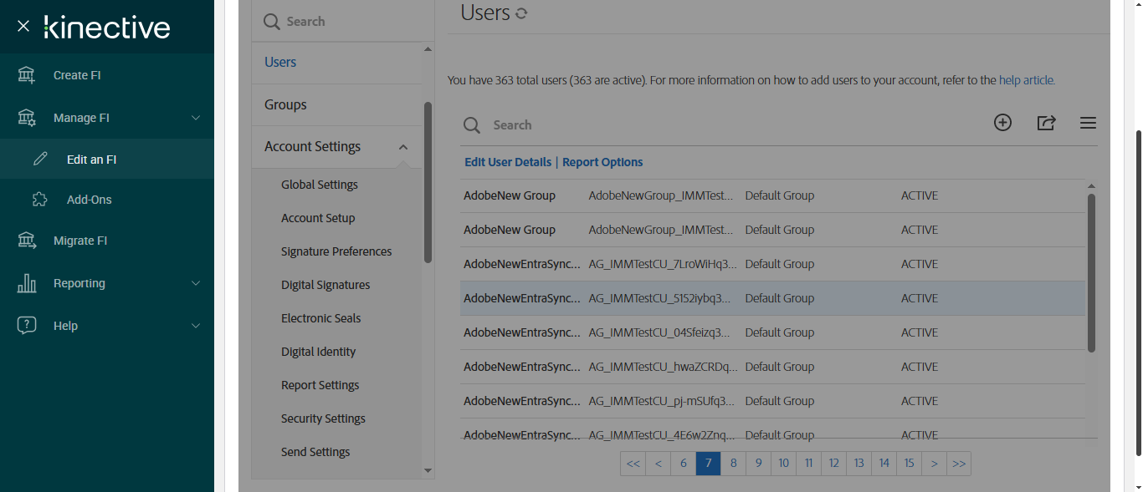Viewport: 1143px width, 492px height.
Task: Click Edit User Details link
Action: (508, 162)
